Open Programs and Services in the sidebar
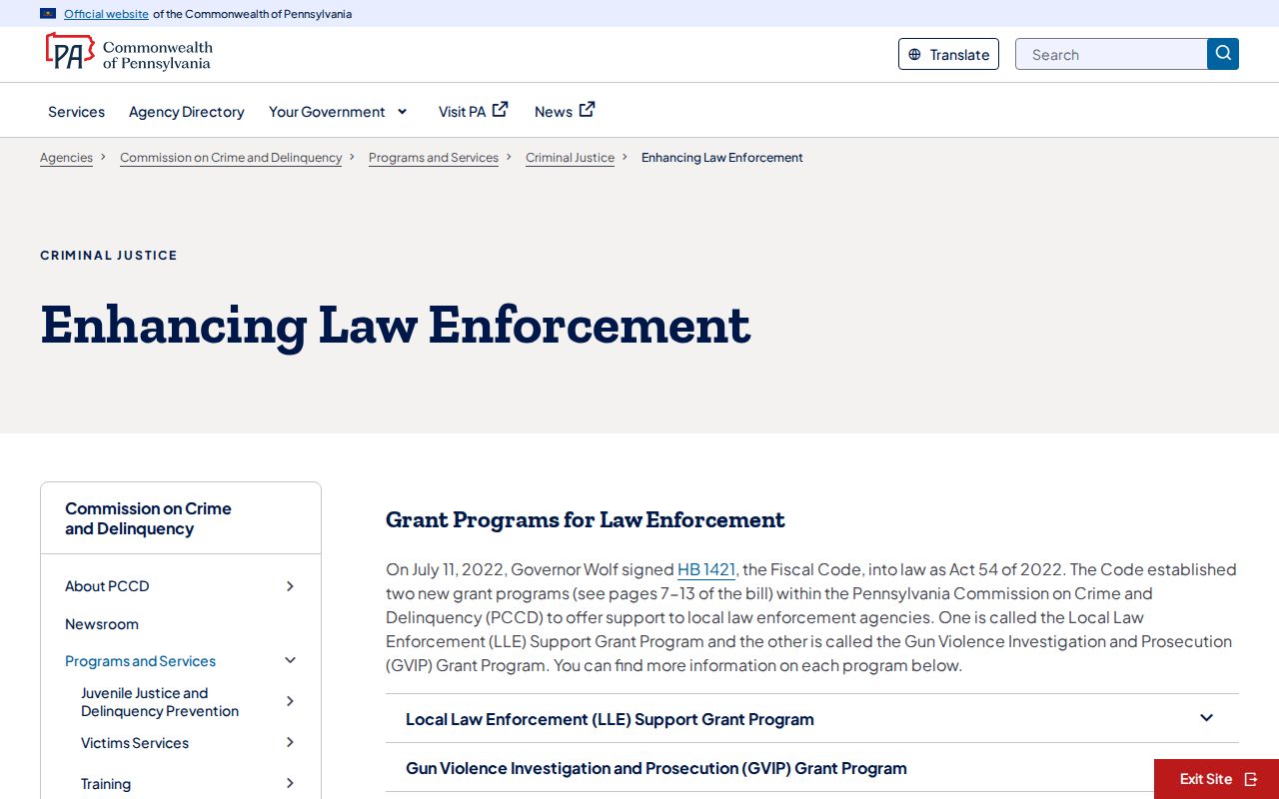This screenshot has width=1279, height=799. pyautogui.click(x=140, y=661)
